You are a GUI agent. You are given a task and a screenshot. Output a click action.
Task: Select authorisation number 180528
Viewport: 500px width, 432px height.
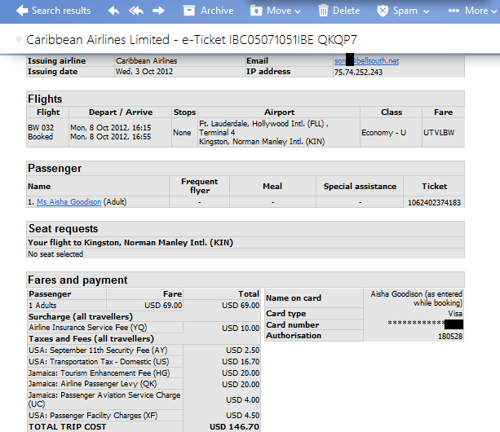point(450,337)
